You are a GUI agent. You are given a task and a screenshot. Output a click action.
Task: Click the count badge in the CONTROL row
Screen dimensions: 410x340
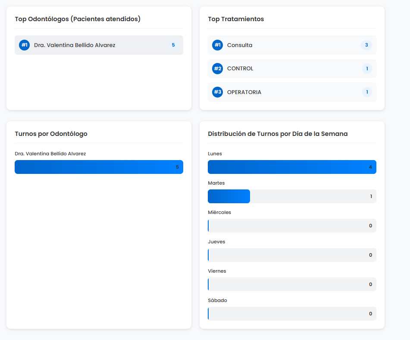[x=367, y=69]
